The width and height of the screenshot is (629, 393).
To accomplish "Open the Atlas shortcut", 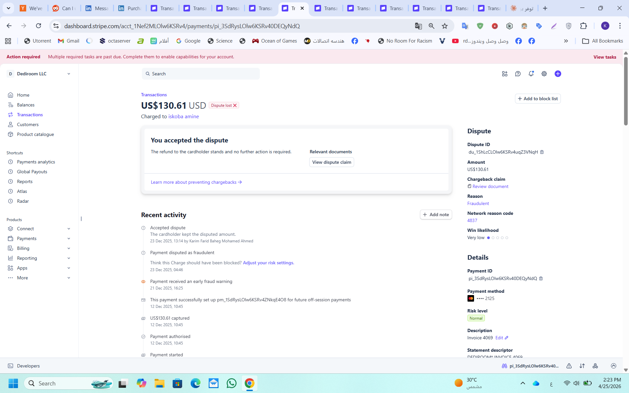I will tap(18, 191).
